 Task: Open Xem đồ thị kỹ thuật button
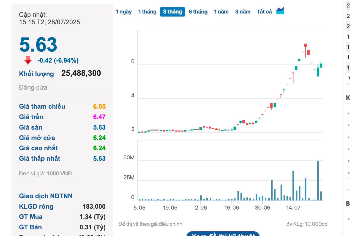pos(223,234)
